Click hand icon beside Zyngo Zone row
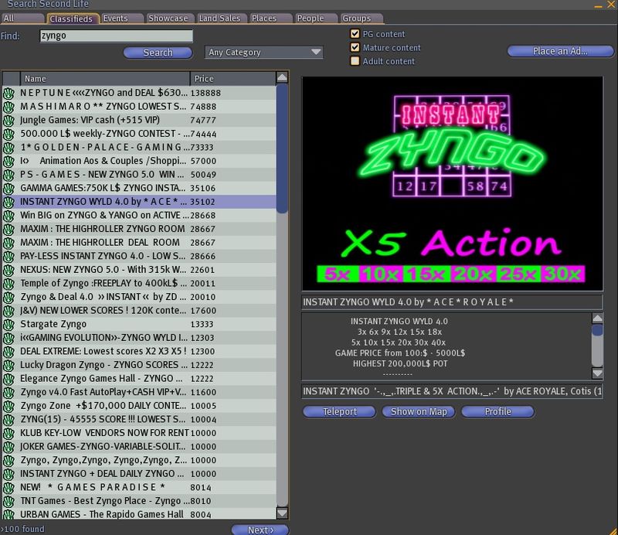 [8, 407]
